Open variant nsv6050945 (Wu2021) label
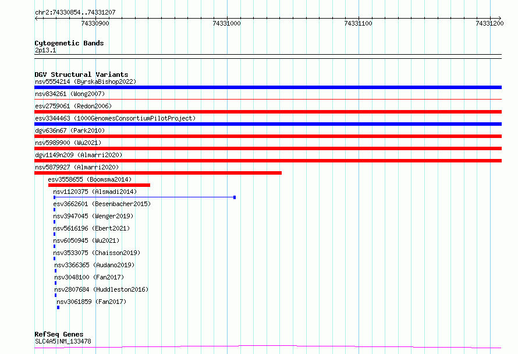The image size is (518, 354). [x=86, y=240]
